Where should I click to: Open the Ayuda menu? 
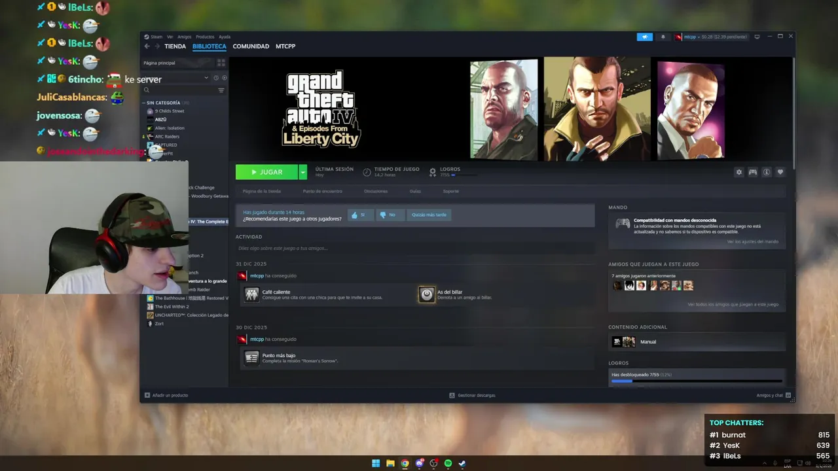coord(225,37)
